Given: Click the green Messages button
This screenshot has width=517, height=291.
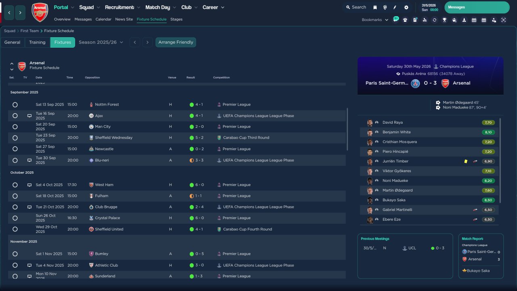Looking at the screenshot, I should point(477,7).
